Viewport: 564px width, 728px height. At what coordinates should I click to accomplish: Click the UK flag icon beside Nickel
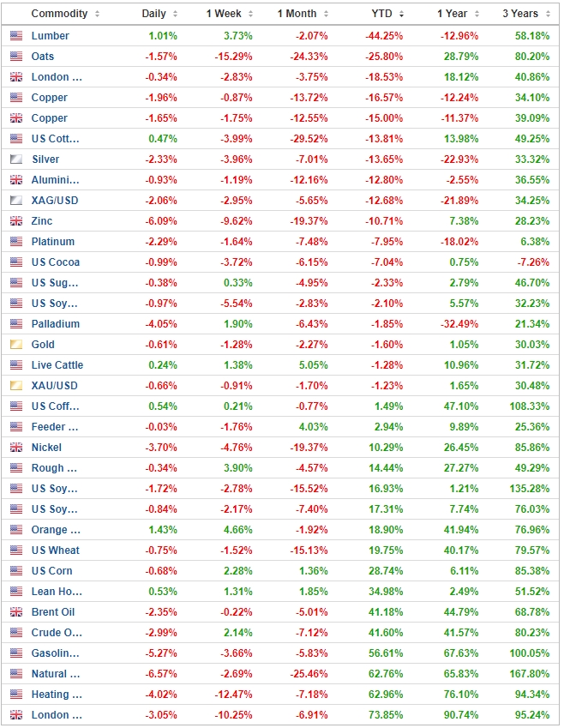16,448
